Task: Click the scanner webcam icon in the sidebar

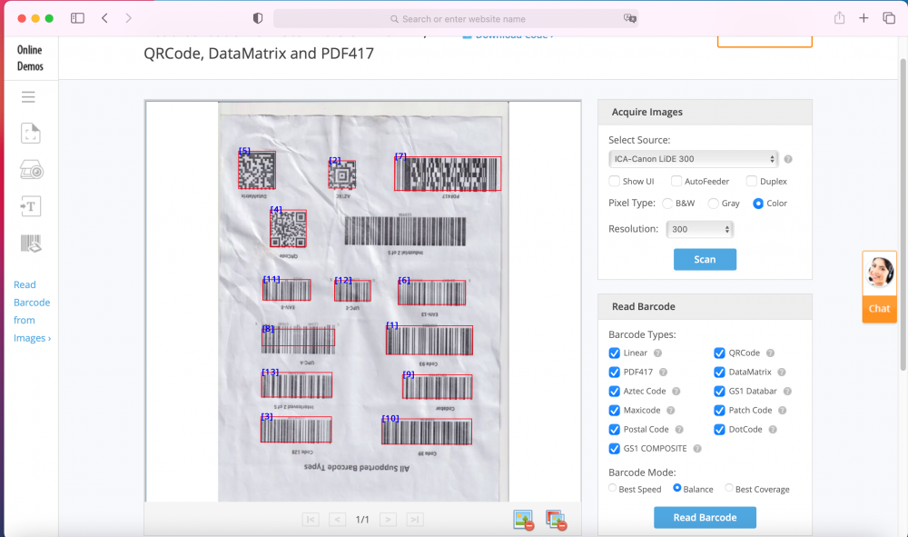Action: (x=31, y=170)
